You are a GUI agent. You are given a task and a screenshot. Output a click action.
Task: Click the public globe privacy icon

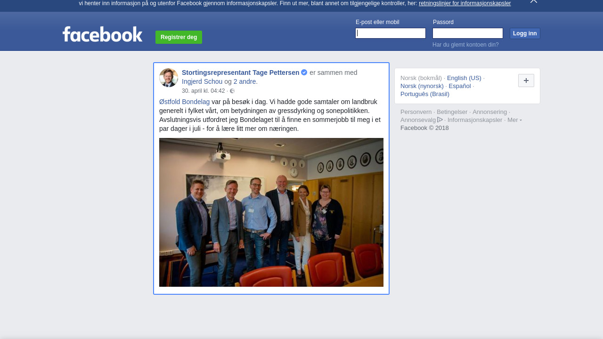[x=232, y=91]
